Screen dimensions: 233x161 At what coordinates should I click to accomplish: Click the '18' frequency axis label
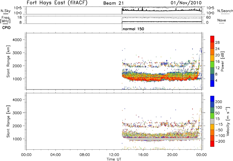pyautogui.click(x=20, y=17)
